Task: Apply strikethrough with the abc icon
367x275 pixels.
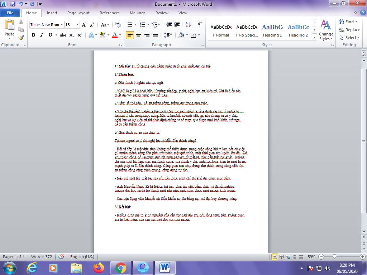Action: tap(63, 35)
